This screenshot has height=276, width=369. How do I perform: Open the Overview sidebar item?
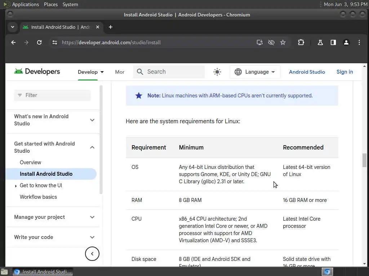(30, 162)
